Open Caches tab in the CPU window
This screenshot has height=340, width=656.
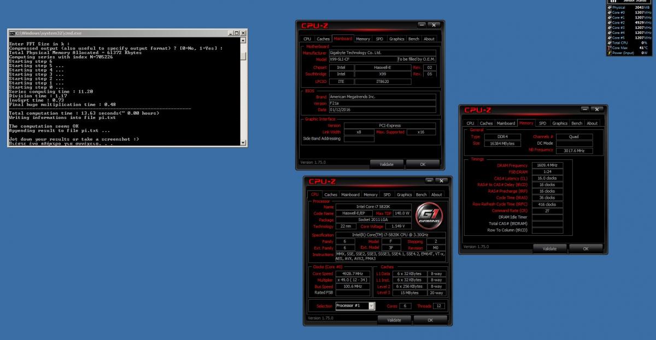point(331,194)
